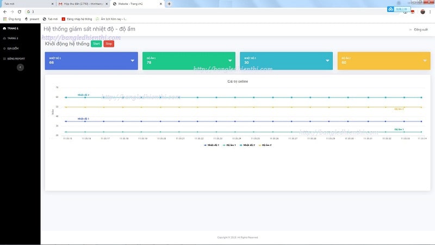Click the ĐỊA ĐIỂM location icon in sidebar
Screen dimensions: 435x245
point(4,48)
